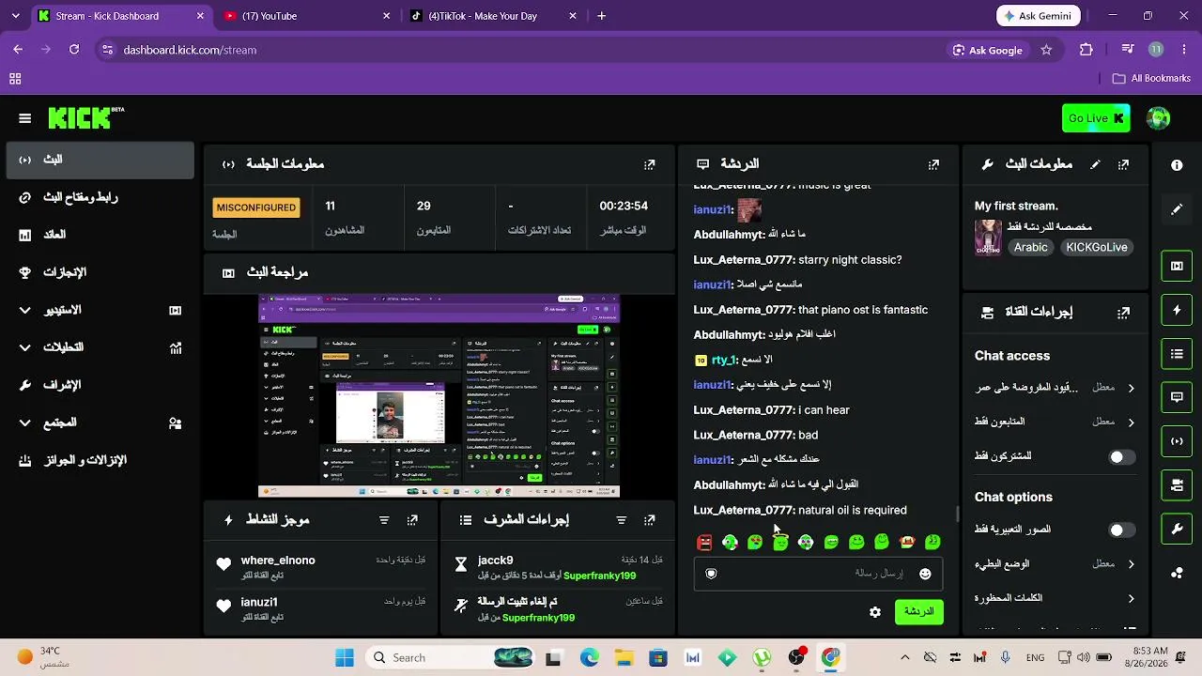Click Ask Gemini in the browser title bar
This screenshot has height=676, width=1202.
(x=1039, y=16)
